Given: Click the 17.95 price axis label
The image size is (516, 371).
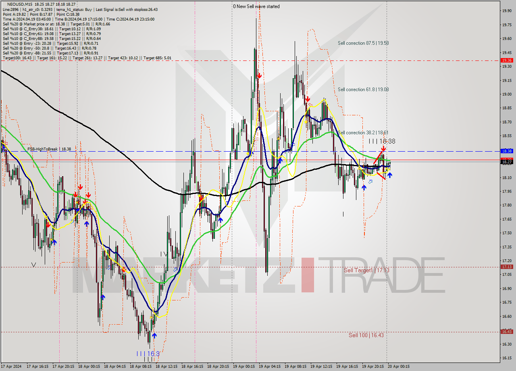Looking at the screenshot, I should point(507,192).
